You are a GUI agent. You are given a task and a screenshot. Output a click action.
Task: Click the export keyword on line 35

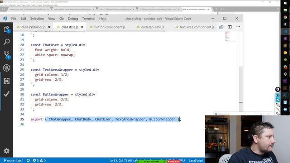click(37, 119)
